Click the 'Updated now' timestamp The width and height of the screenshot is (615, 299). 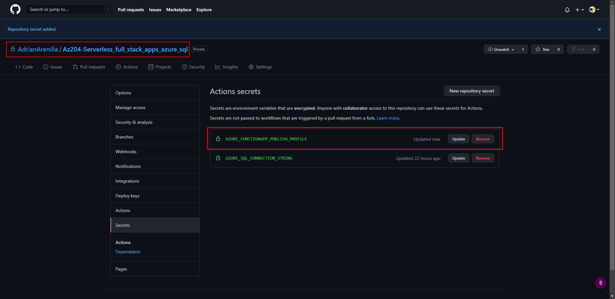[427, 139]
